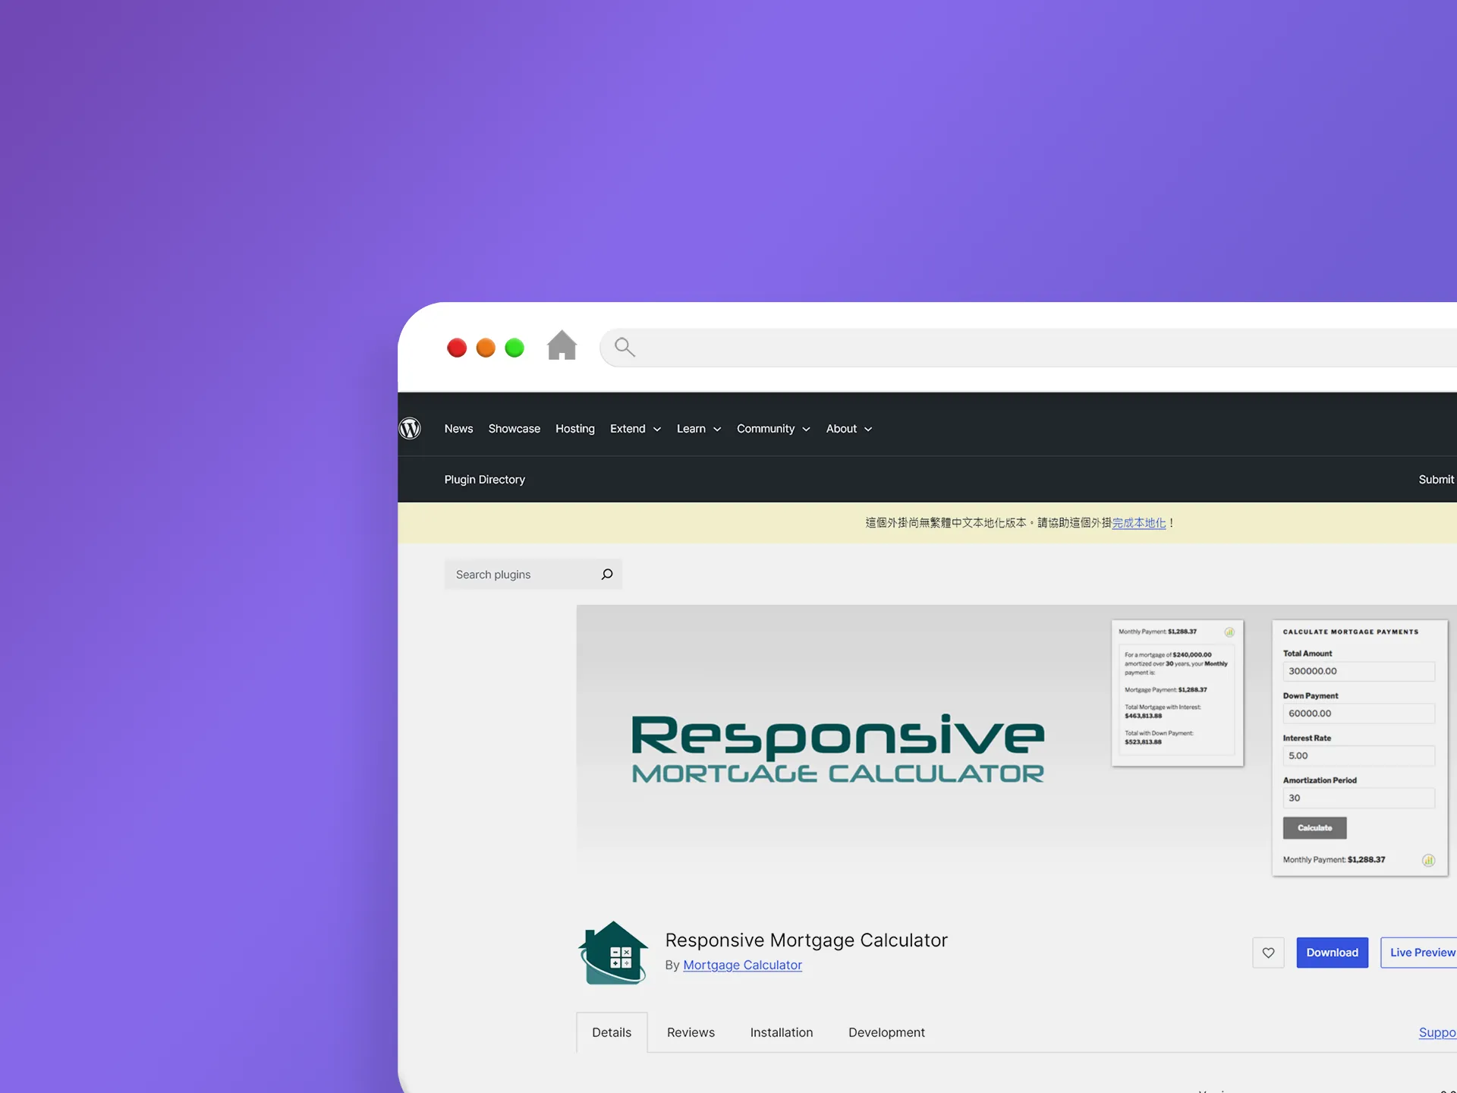The height and width of the screenshot is (1093, 1457).
Task: Open the Community dropdown
Action: click(x=773, y=429)
